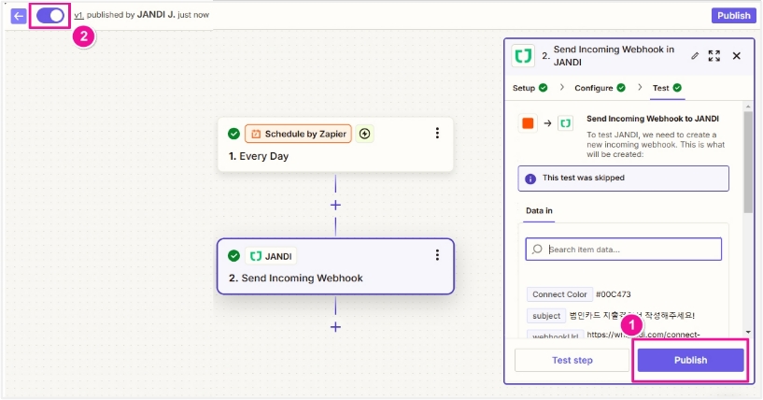Expand the side panel to full screen
The height and width of the screenshot is (400, 763).
tap(714, 56)
